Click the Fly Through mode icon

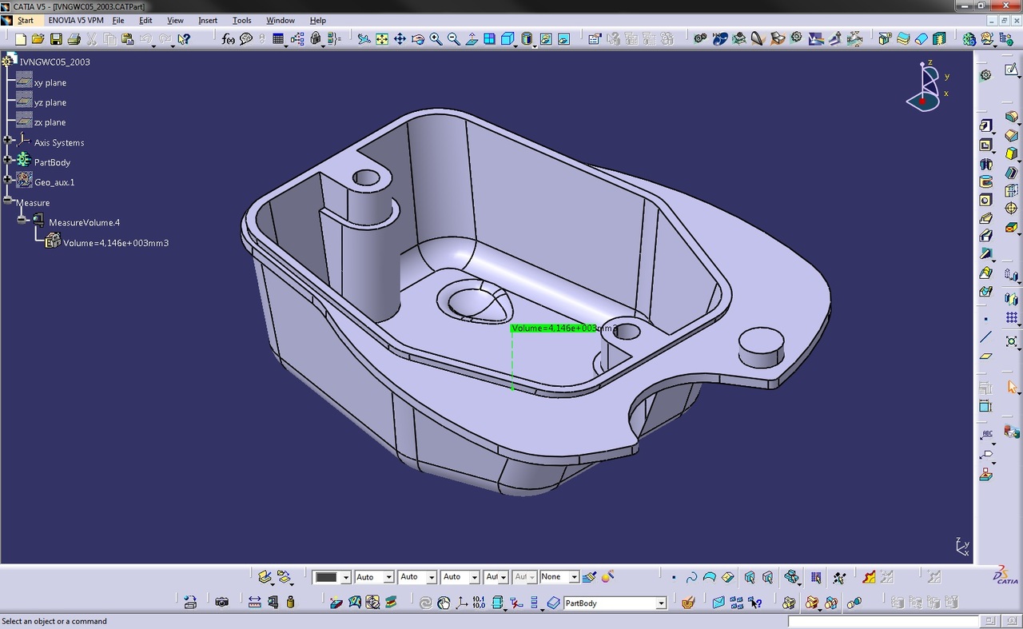click(364, 38)
